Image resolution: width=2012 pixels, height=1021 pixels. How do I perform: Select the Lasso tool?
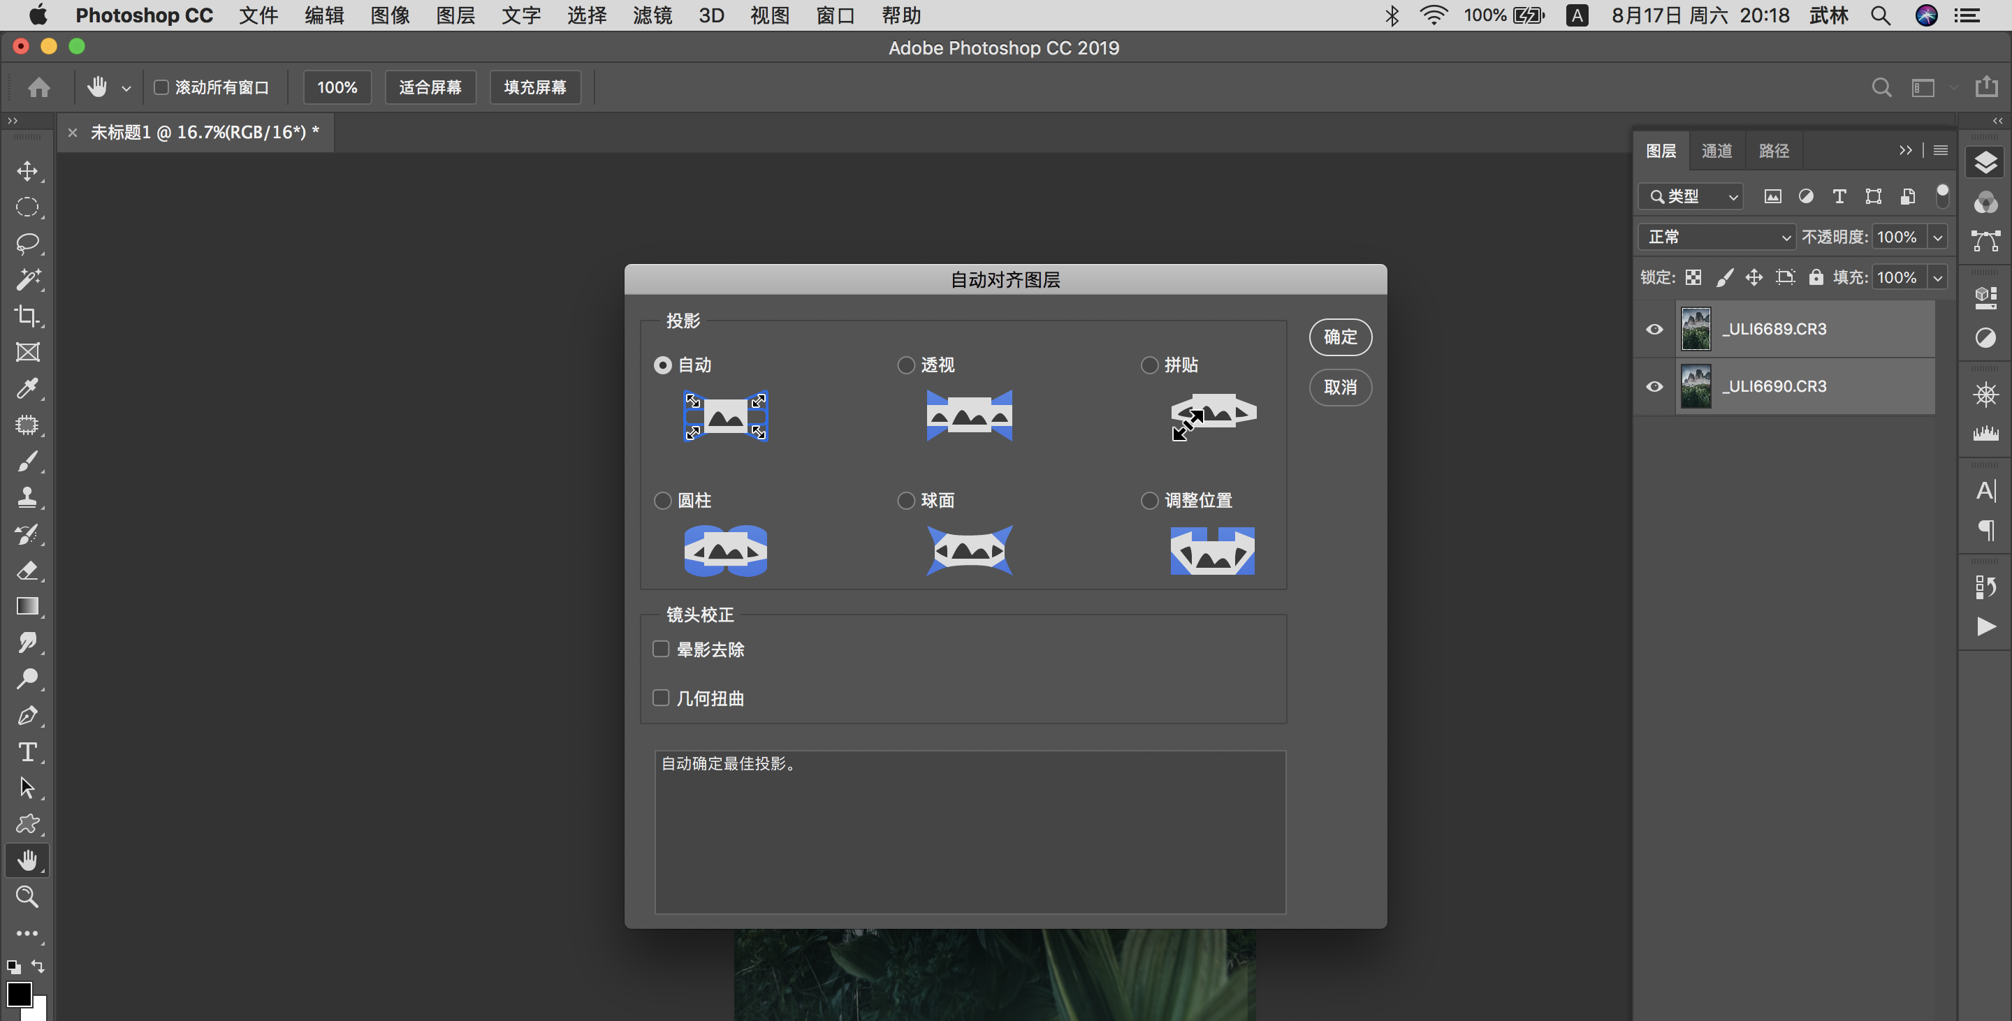point(27,244)
